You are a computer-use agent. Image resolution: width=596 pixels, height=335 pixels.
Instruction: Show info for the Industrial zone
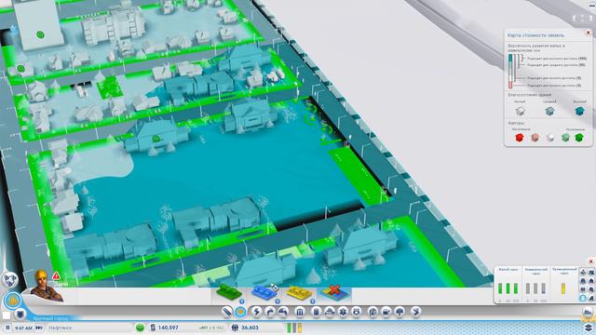point(312,301)
